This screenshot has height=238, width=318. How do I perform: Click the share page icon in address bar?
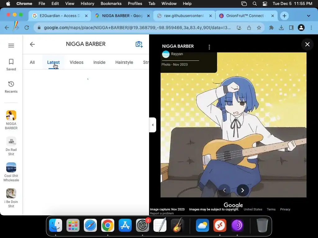pyautogui.click(x=249, y=28)
